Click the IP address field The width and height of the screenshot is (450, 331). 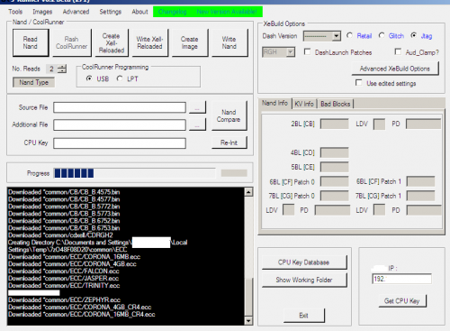(x=401, y=279)
